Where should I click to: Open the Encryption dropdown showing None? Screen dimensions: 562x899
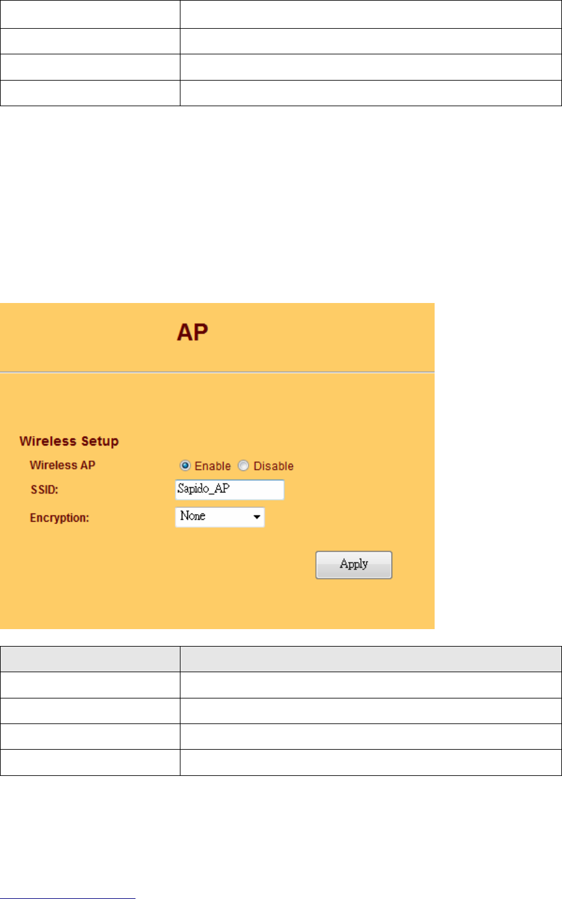point(220,517)
